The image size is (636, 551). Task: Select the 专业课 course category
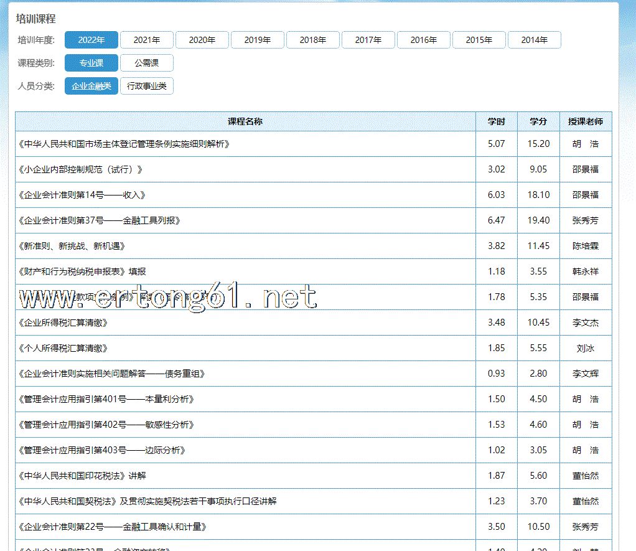[91, 63]
